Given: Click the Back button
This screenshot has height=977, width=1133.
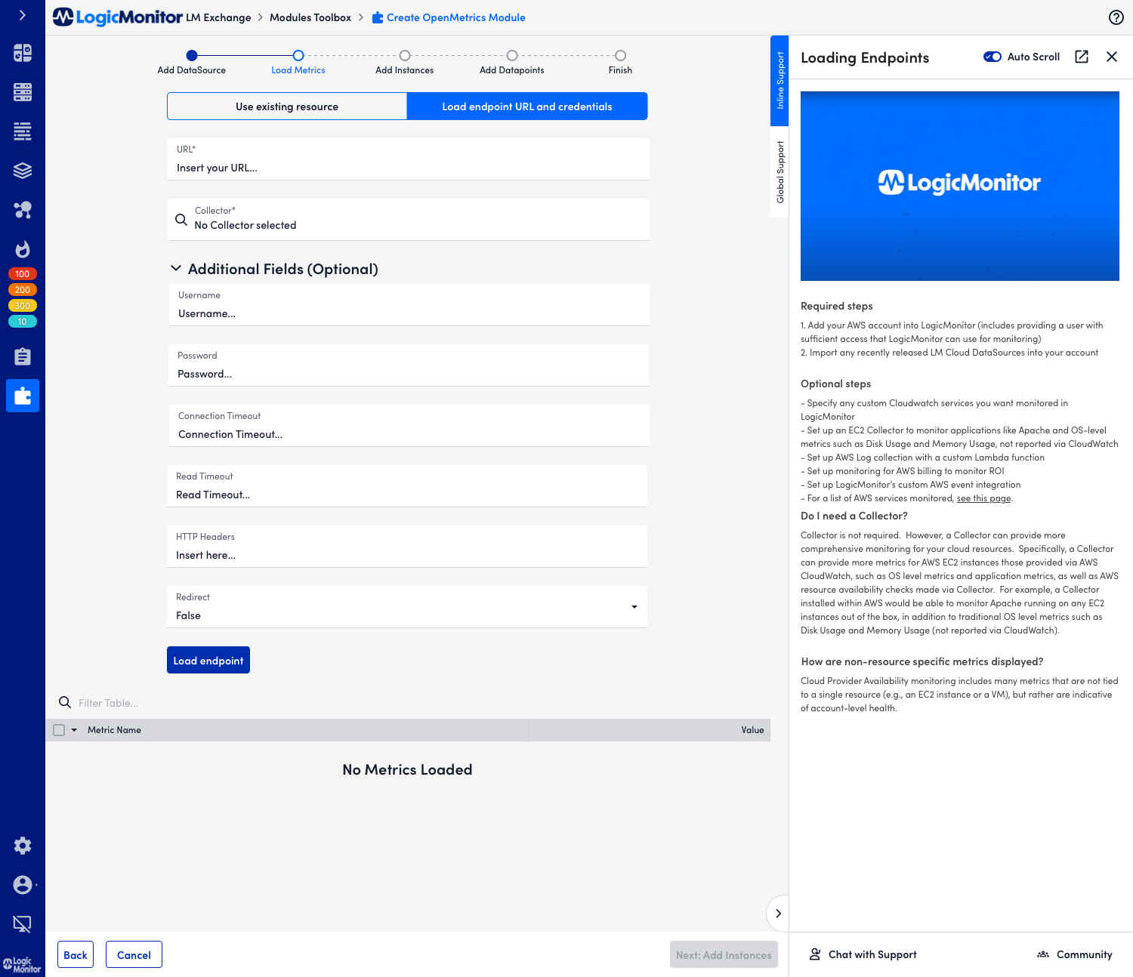Looking at the screenshot, I should 76,954.
